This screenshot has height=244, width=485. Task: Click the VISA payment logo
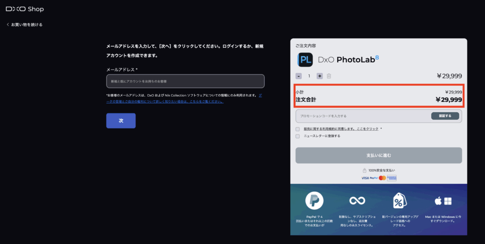(365, 178)
